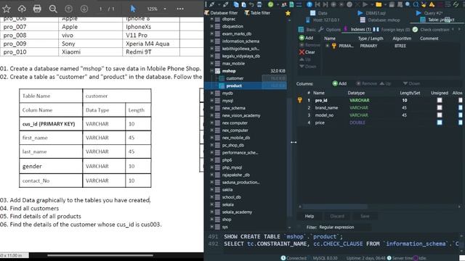
Task: Click the columns list horizontal scrollbar
Action: pyautogui.click(x=335, y=207)
